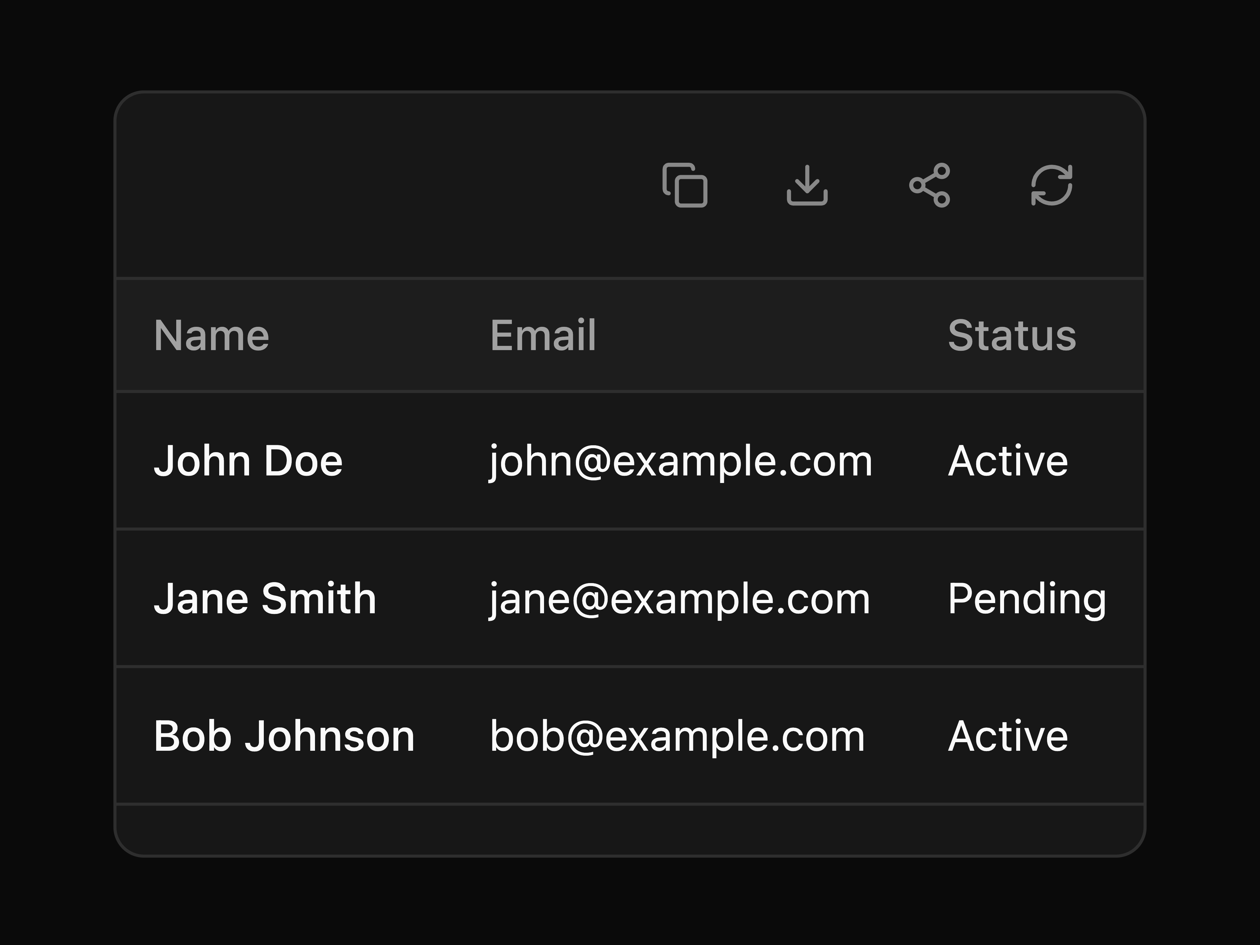Select the Status column header
The height and width of the screenshot is (945, 1260).
tap(1012, 335)
